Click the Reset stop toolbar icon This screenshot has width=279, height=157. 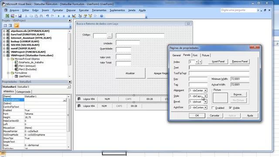pyautogui.click(x=69, y=16)
